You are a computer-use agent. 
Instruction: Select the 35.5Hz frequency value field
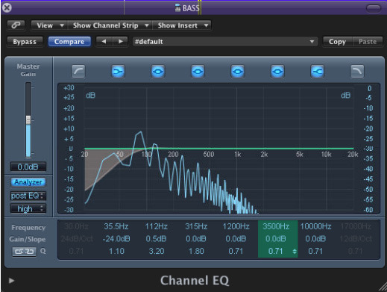click(x=116, y=226)
